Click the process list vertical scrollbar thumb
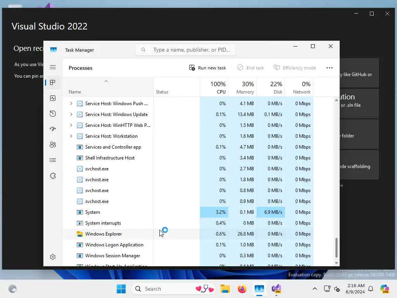 pos(337,248)
